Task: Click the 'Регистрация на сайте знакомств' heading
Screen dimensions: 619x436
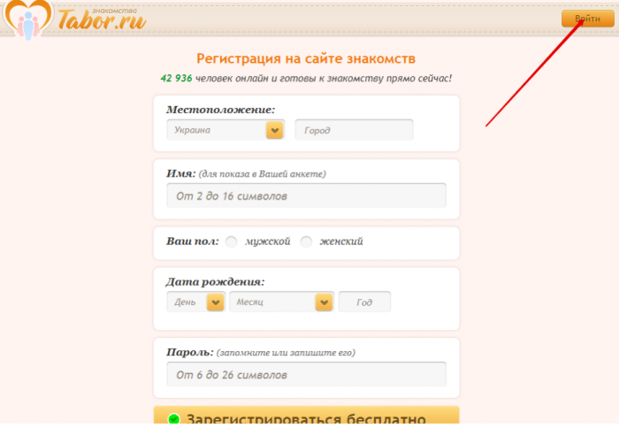Action: [306, 58]
